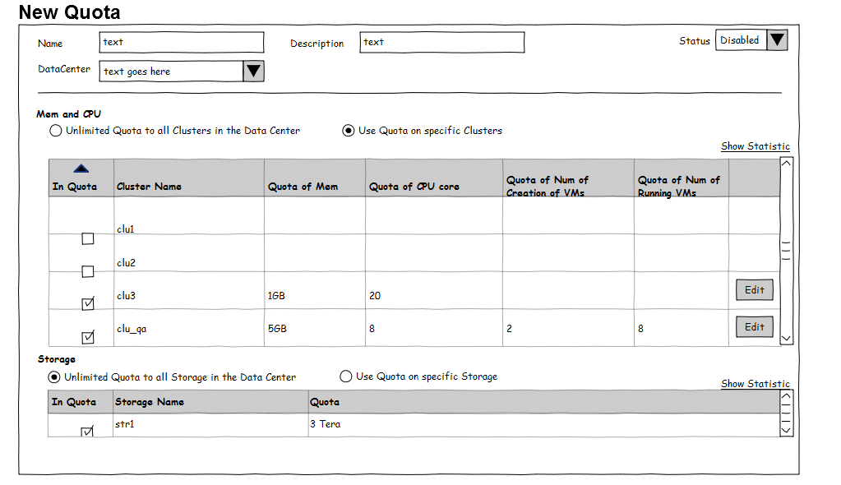
Task: Open the Status dropdown
Action: pyautogui.click(x=777, y=40)
